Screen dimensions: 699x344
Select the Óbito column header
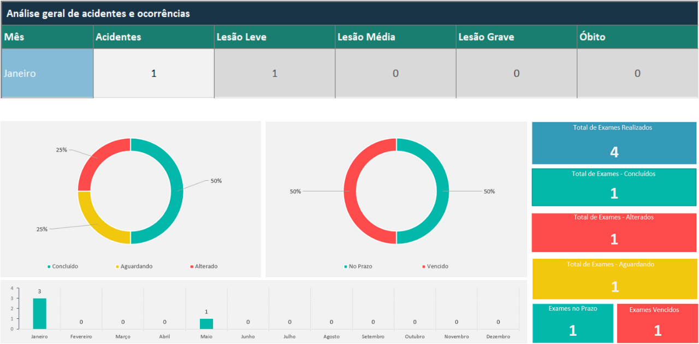coord(637,37)
